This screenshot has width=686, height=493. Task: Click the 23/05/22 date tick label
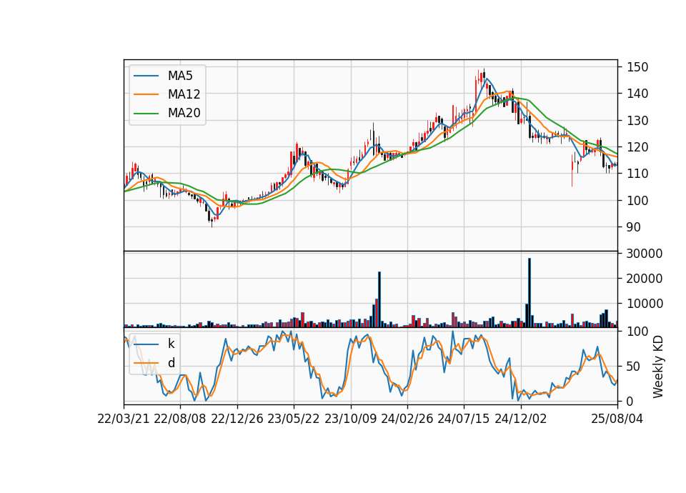click(294, 419)
